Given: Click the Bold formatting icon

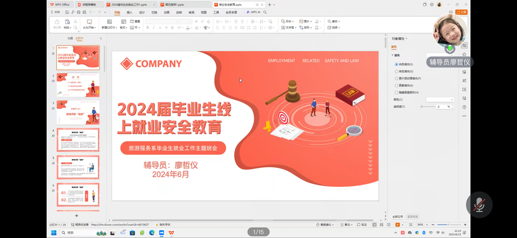Looking at the screenshot, I should tap(147, 28).
